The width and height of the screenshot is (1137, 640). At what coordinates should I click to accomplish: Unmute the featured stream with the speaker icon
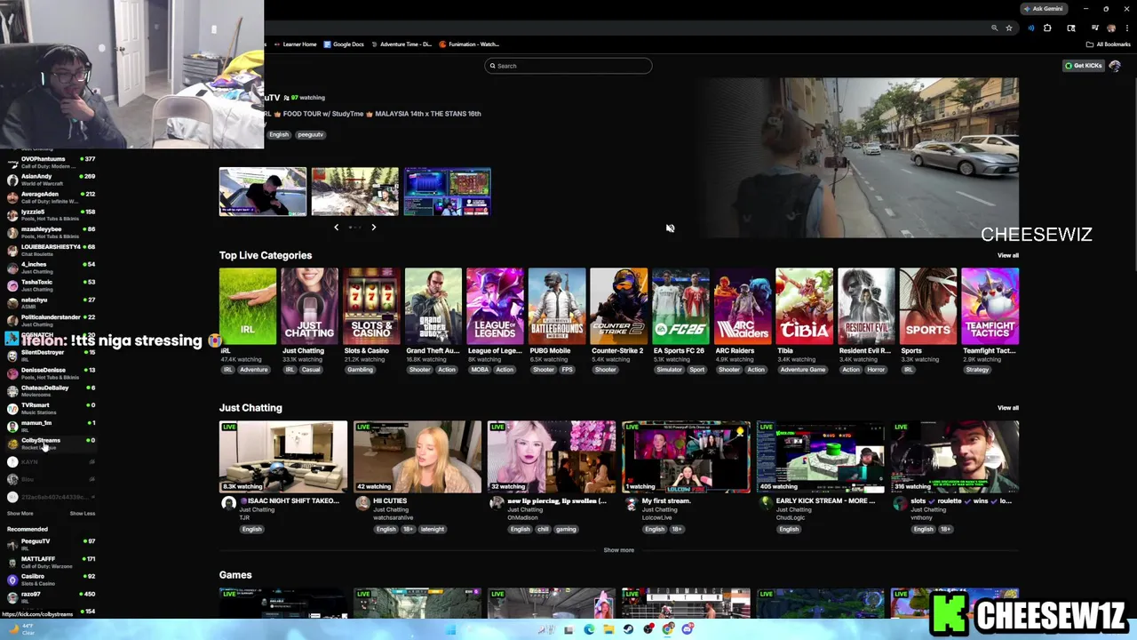tap(670, 228)
